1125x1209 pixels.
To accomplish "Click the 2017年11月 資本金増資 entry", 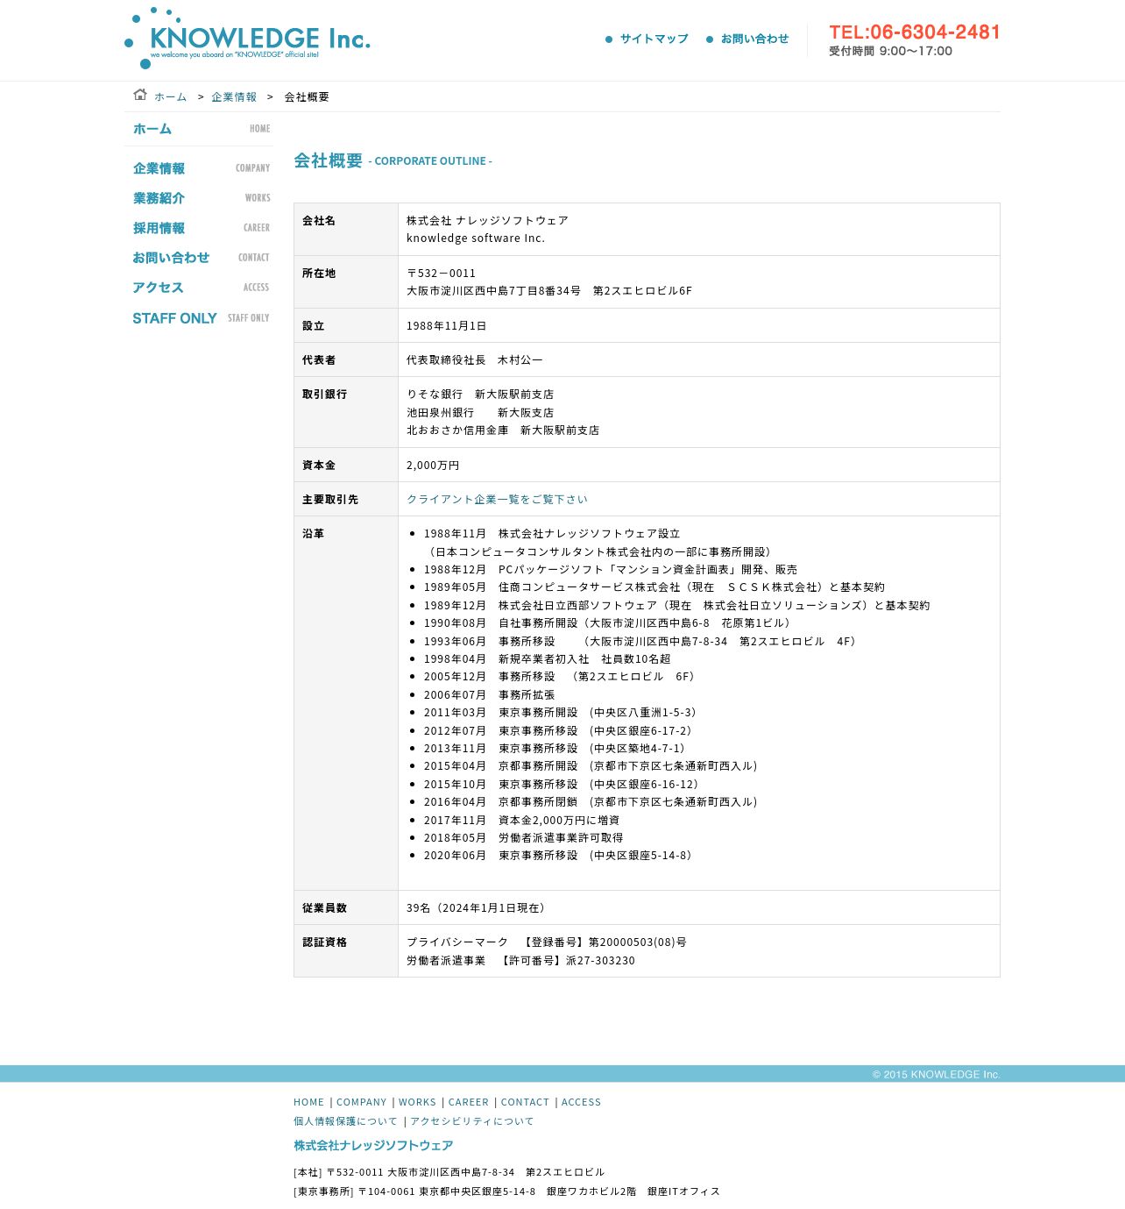I will (522, 821).
